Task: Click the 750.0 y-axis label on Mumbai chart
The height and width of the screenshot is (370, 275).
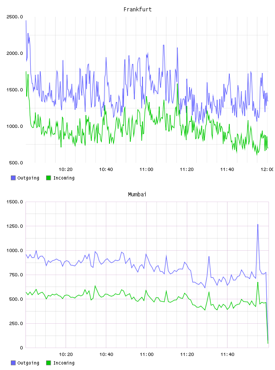Action: coord(16,275)
